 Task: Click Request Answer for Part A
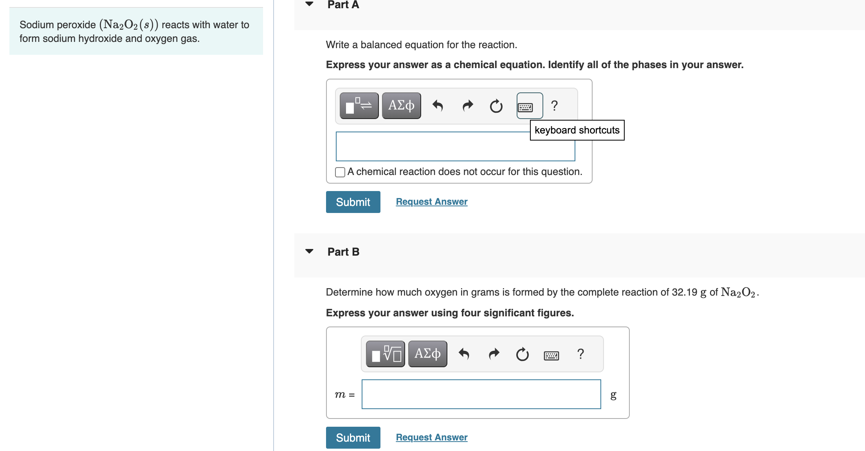[x=431, y=201]
